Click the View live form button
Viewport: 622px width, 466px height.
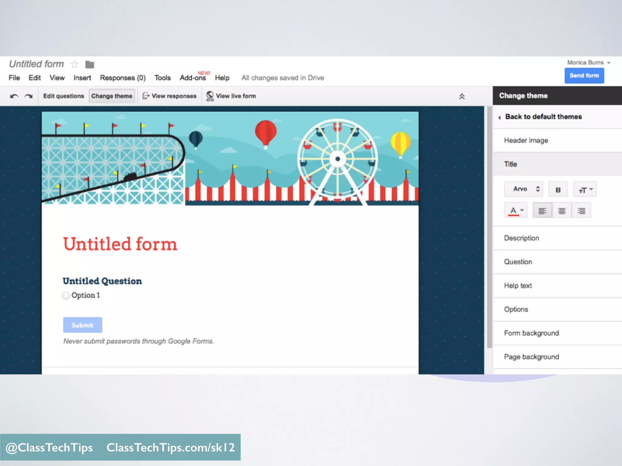tap(231, 96)
